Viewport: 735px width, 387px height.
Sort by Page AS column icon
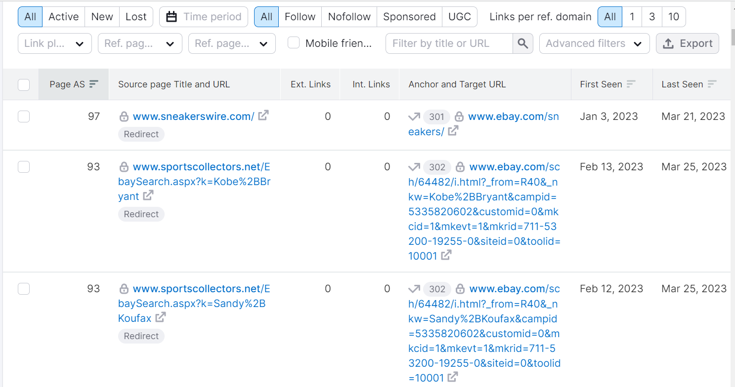(94, 84)
